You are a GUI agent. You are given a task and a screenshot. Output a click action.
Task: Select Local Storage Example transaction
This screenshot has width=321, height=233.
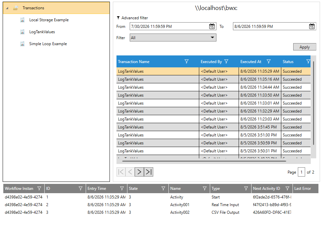(49, 20)
